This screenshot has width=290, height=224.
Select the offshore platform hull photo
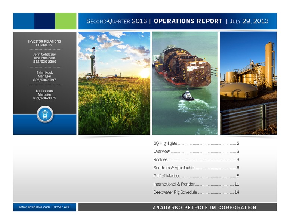coord(185,83)
